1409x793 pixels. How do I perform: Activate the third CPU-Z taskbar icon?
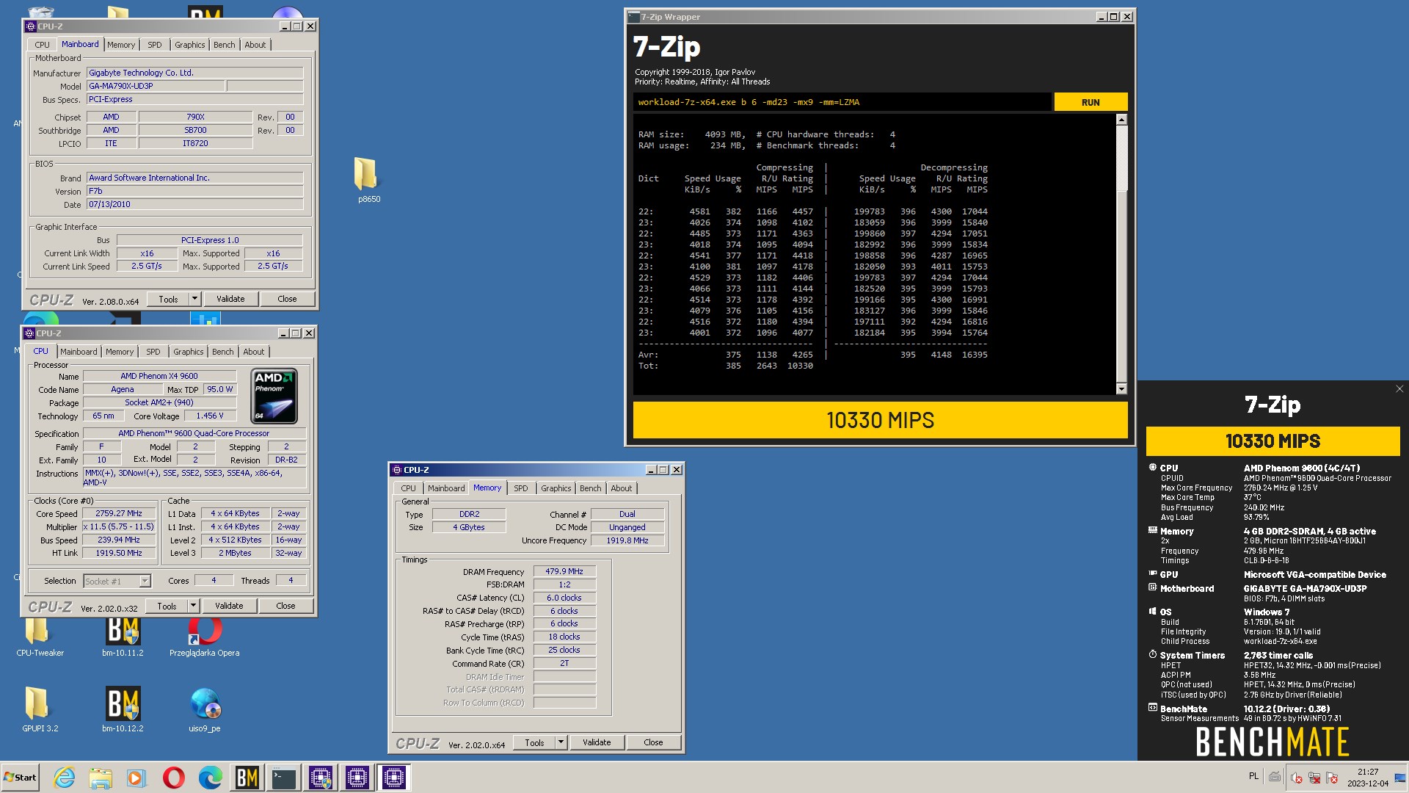click(394, 777)
